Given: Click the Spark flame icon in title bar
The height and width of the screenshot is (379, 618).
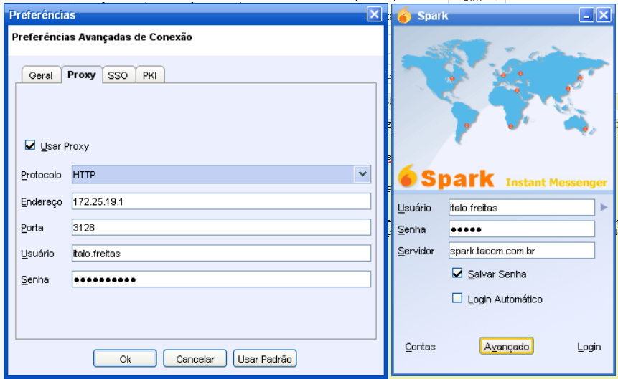Looking at the screenshot, I should pyautogui.click(x=404, y=16).
